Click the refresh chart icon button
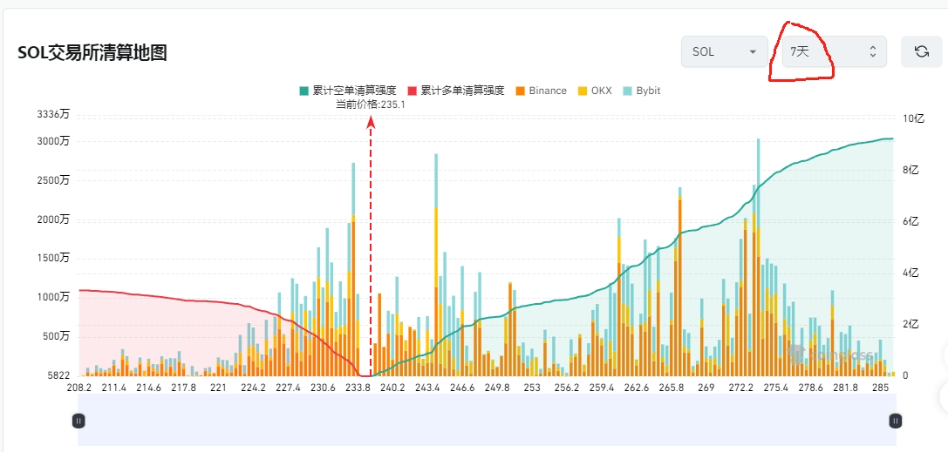Viewport: 948px width, 452px height. coord(921,51)
